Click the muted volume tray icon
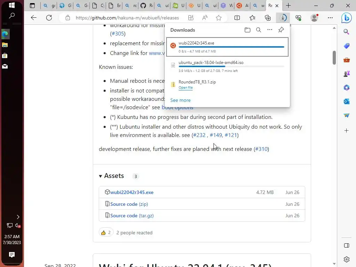 (x=18, y=225)
